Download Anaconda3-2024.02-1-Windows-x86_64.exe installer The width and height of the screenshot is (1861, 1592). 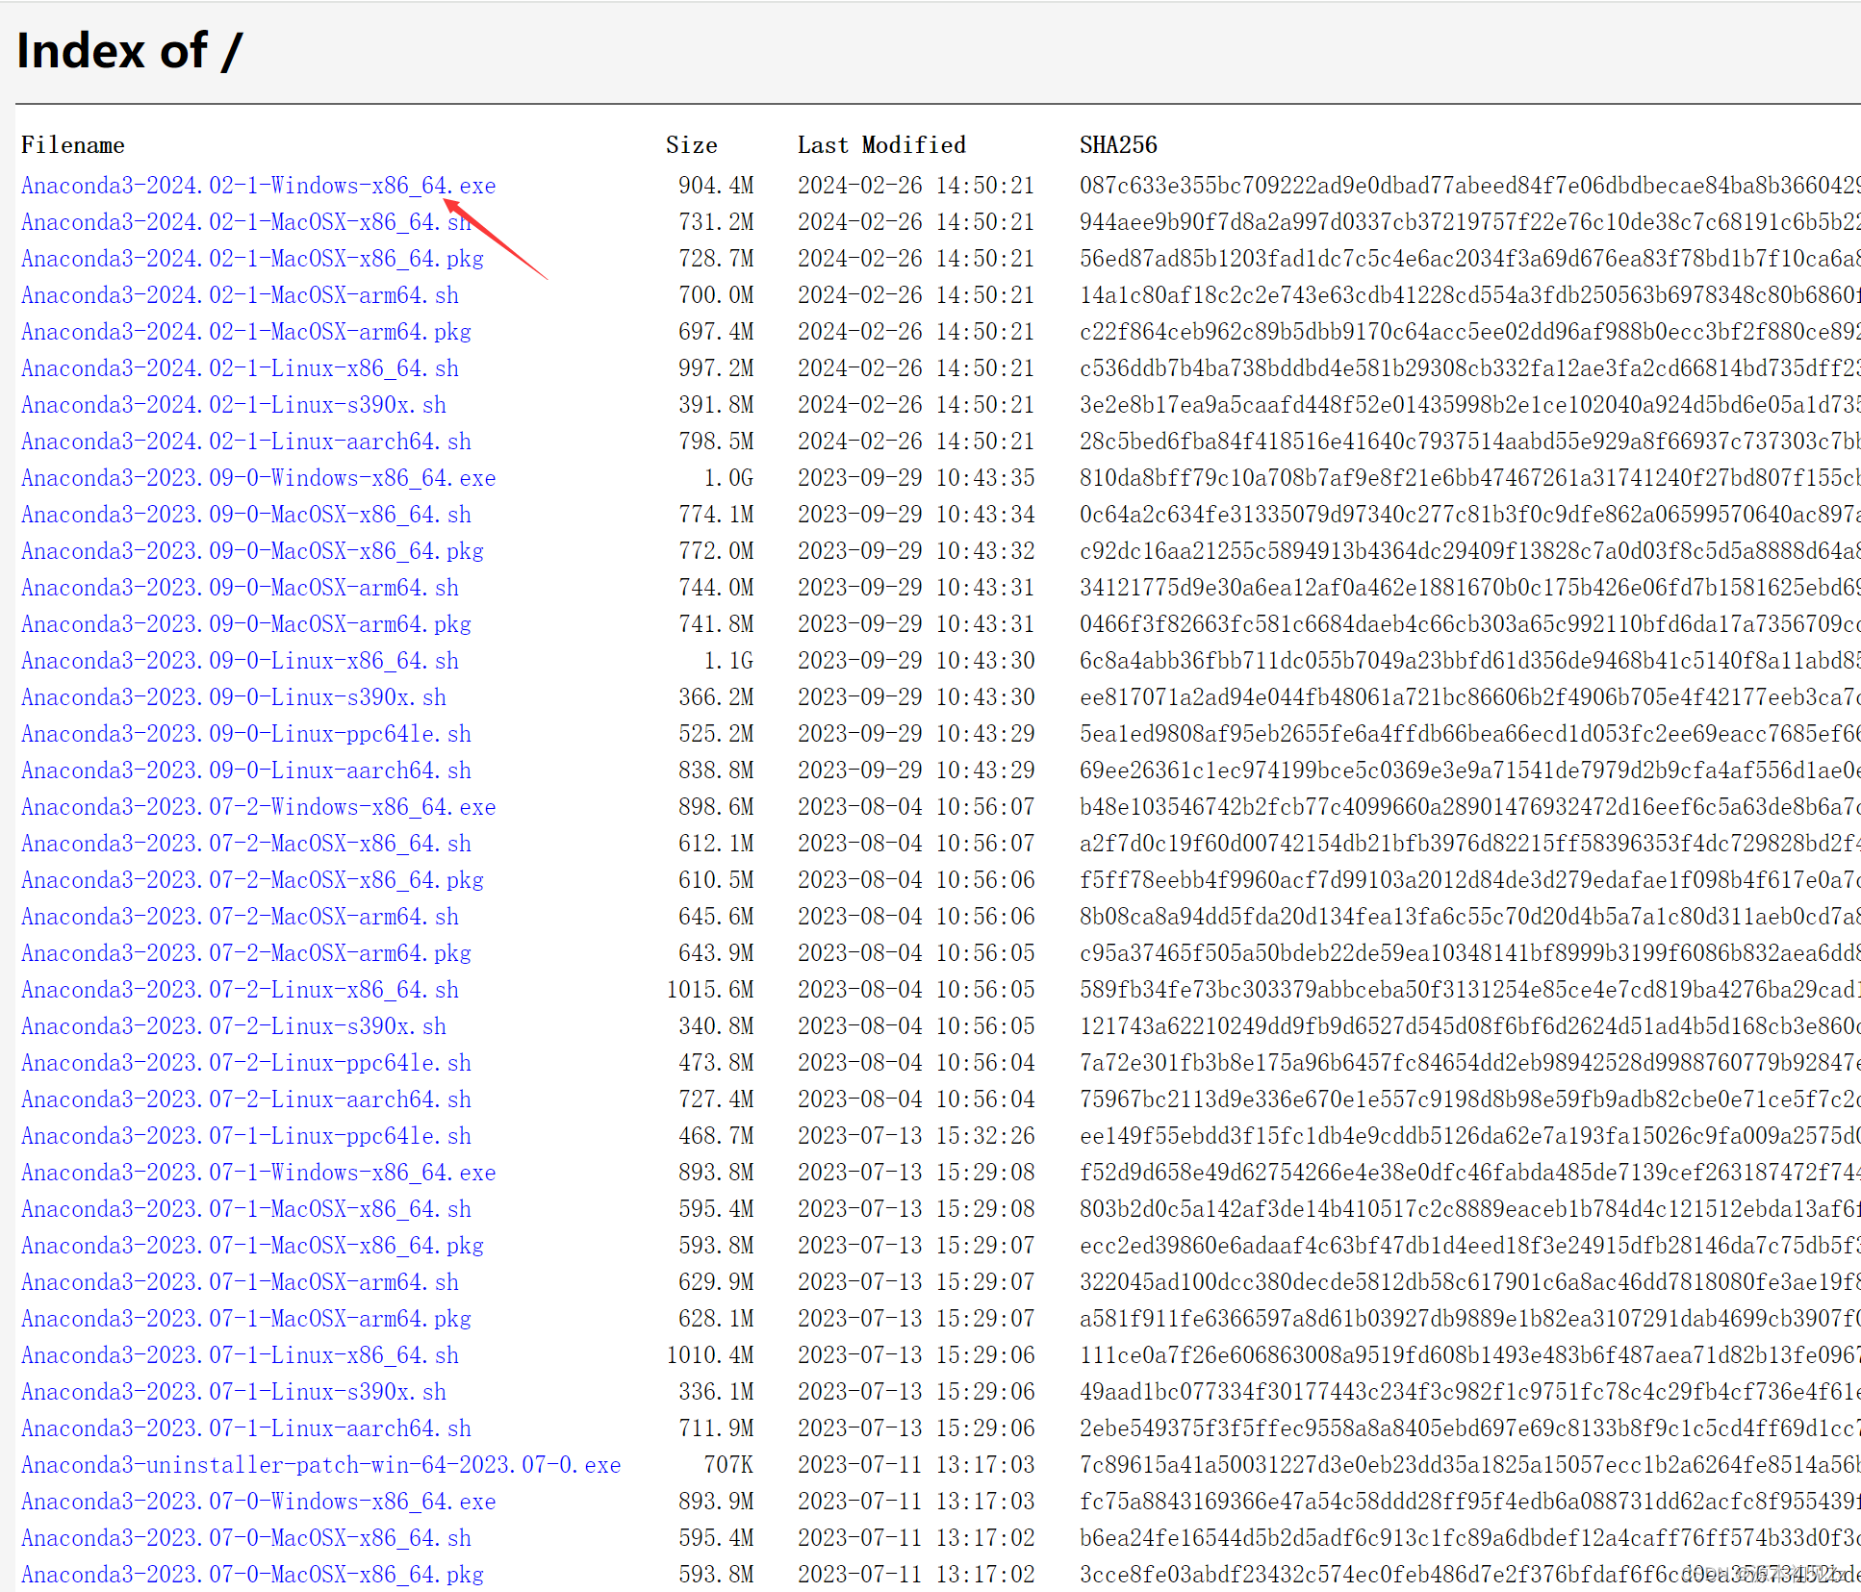point(258,186)
